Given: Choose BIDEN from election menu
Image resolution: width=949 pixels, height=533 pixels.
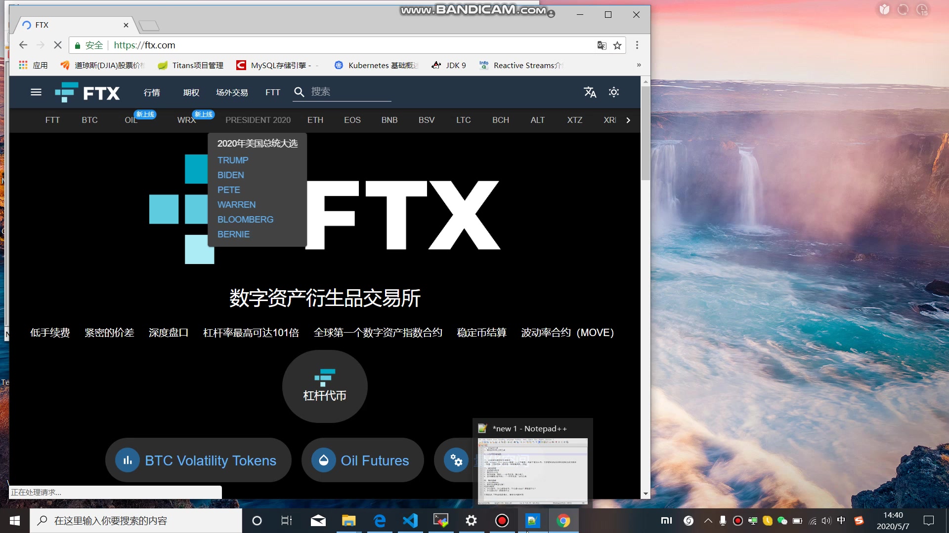Looking at the screenshot, I should click(x=231, y=175).
